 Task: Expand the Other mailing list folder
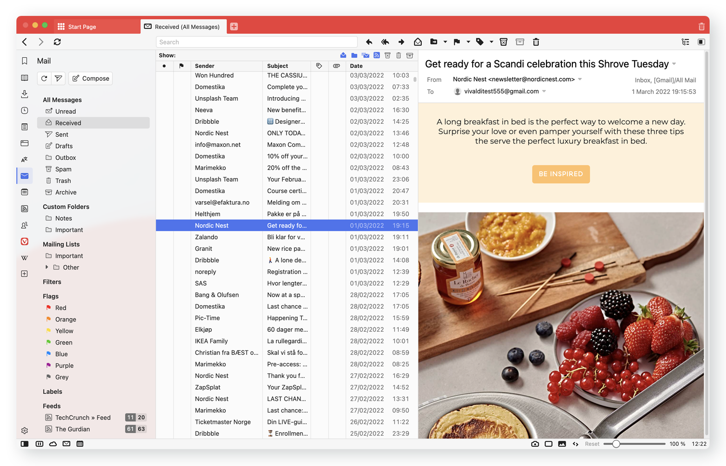[47, 267]
